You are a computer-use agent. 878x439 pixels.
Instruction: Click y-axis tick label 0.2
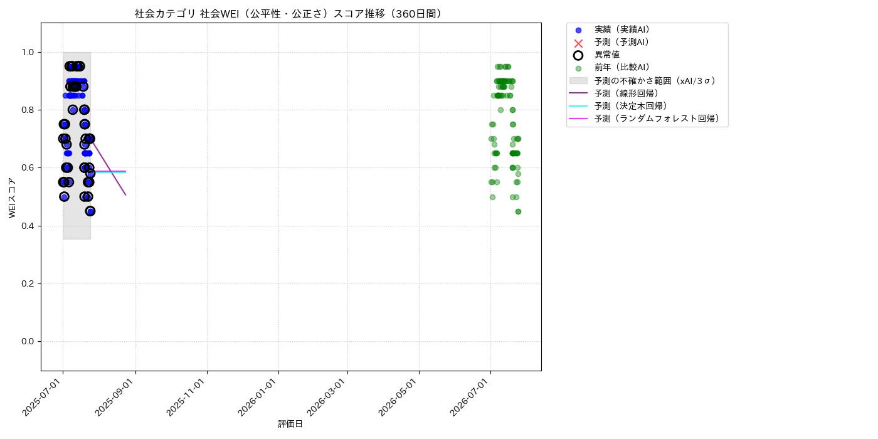coord(28,283)
